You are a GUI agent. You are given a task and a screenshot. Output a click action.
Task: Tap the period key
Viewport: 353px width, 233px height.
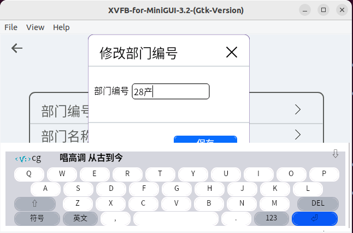[236, 218]
